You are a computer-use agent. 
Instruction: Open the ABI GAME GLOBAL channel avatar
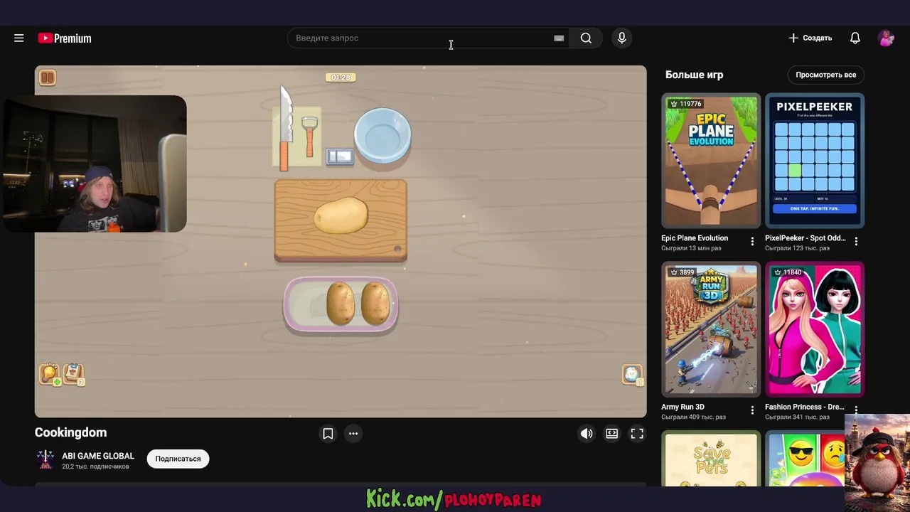tap(45, 459)
